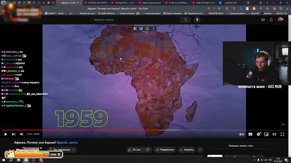
Task: Click Показать запись чата button
Action: click(x=241, y=146)
